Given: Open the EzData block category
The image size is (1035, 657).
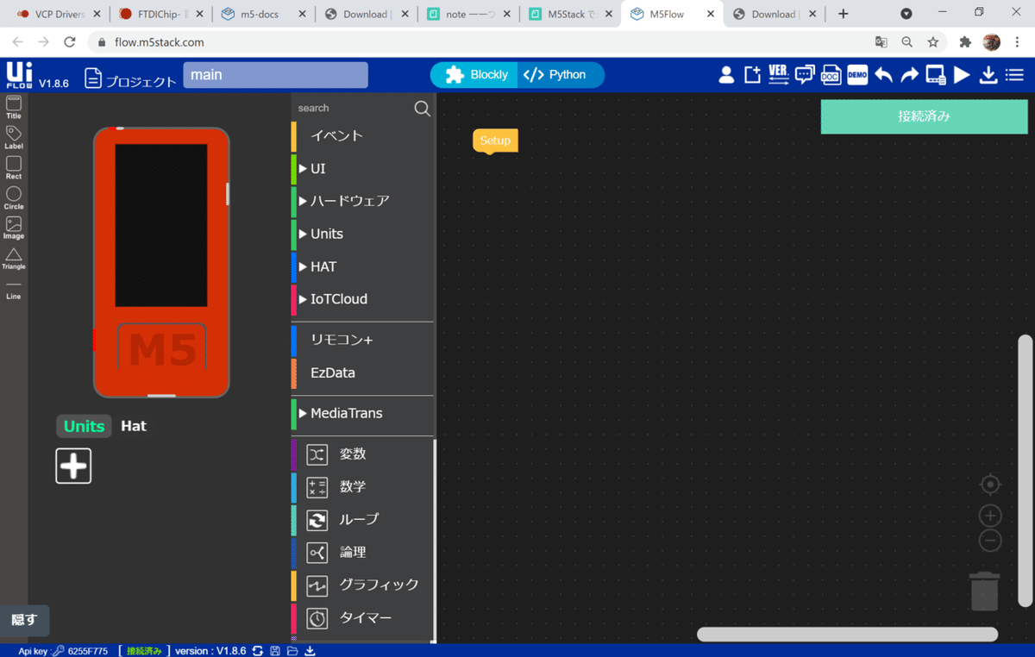Looking at the screenshot, I should click(362, 372).
